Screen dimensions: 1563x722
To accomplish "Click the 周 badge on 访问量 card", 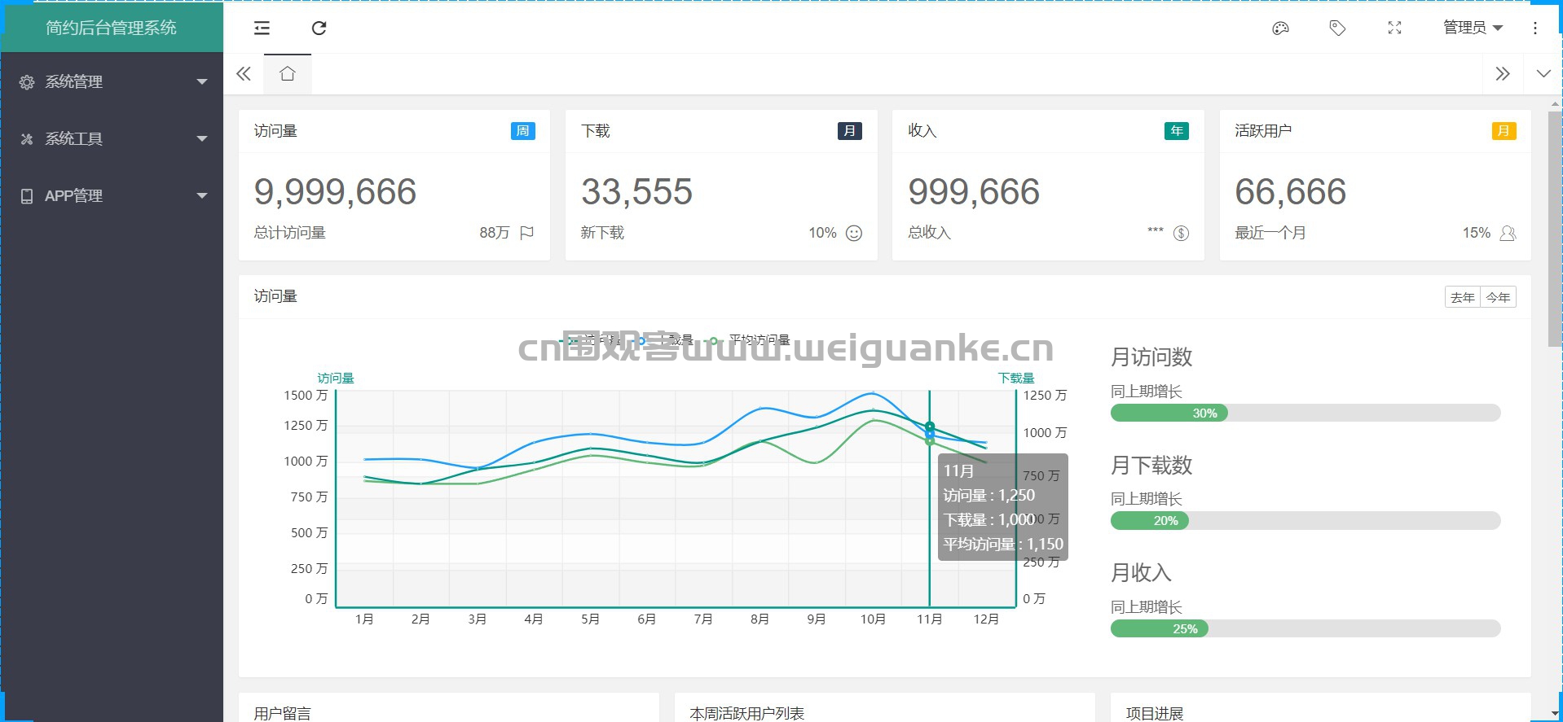I will pyautogui.click(x=523, y=131).
